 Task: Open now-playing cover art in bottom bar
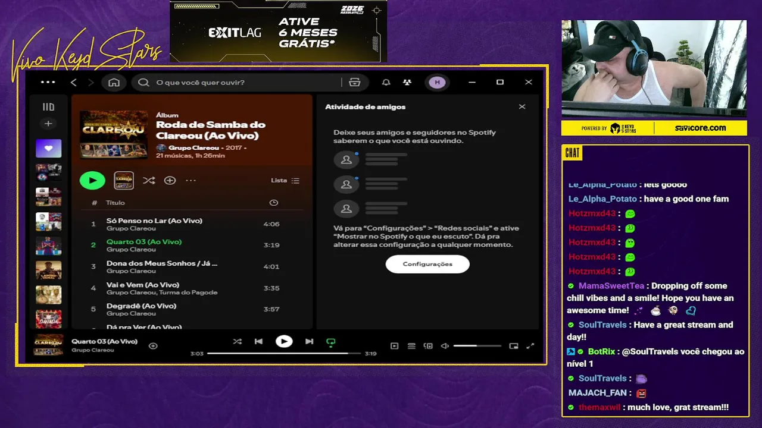(x=48, y=345)
